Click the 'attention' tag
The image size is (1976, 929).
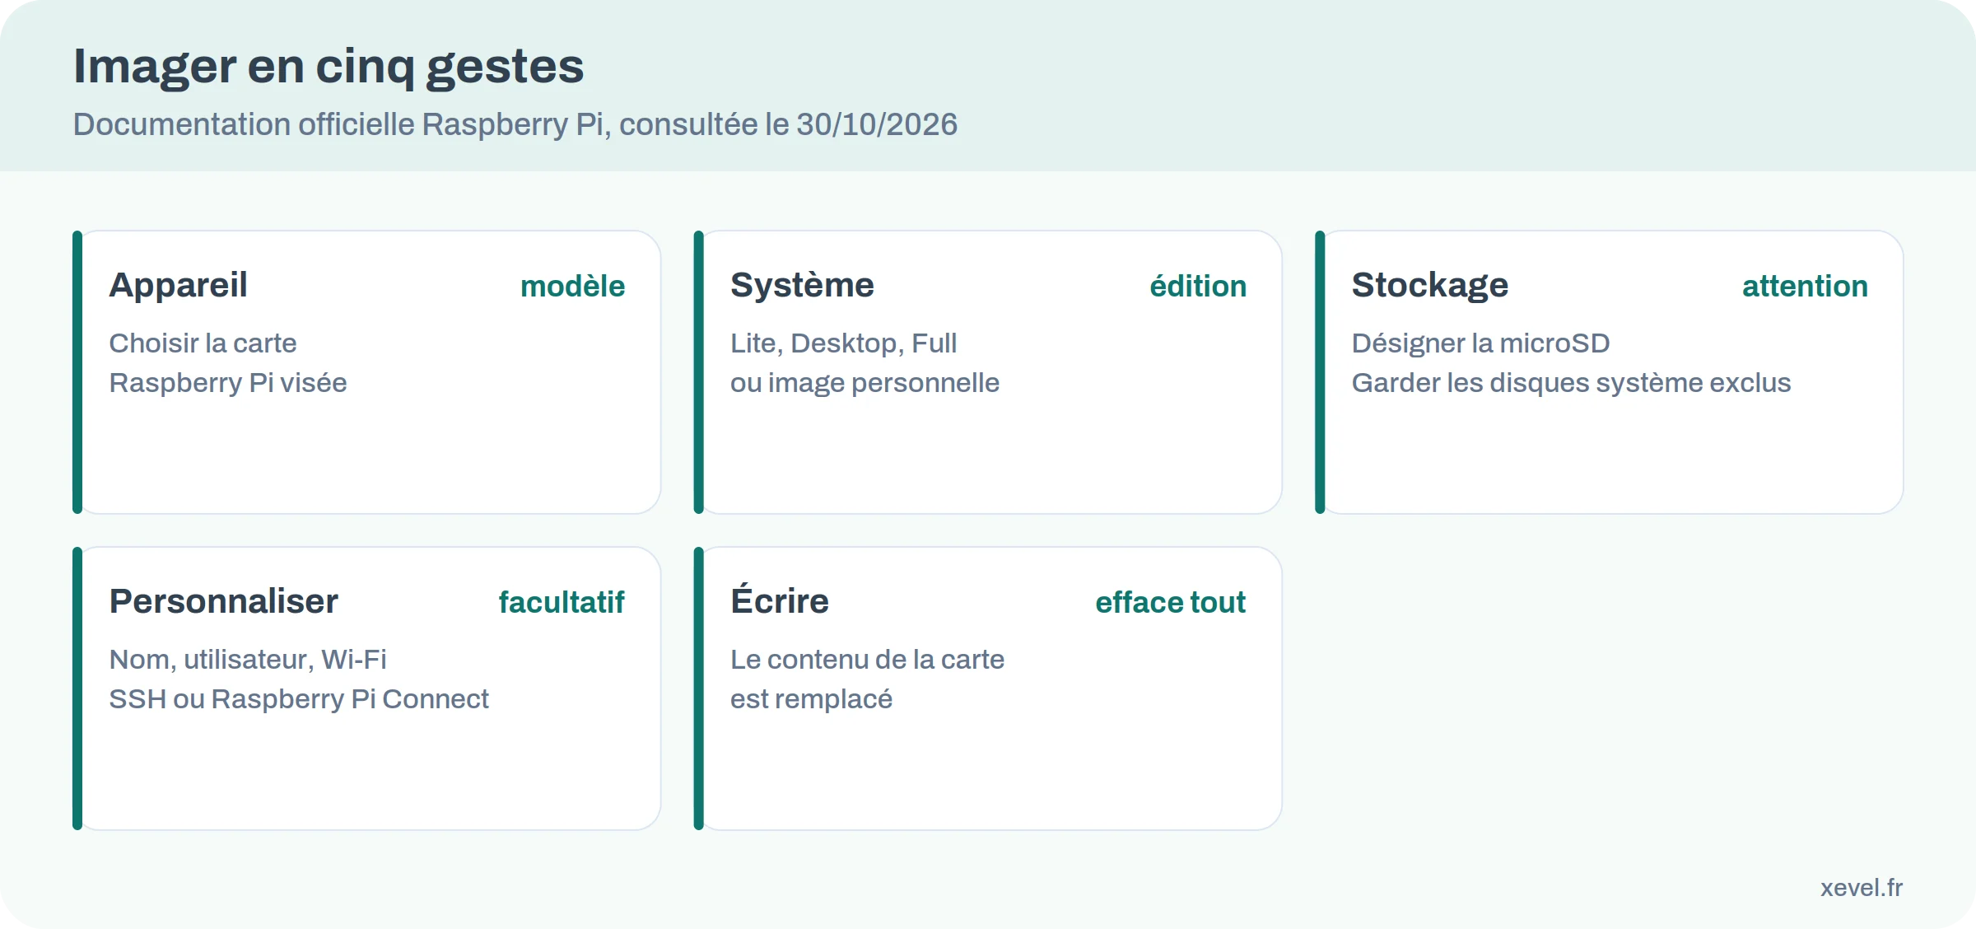pos(1805,286)
